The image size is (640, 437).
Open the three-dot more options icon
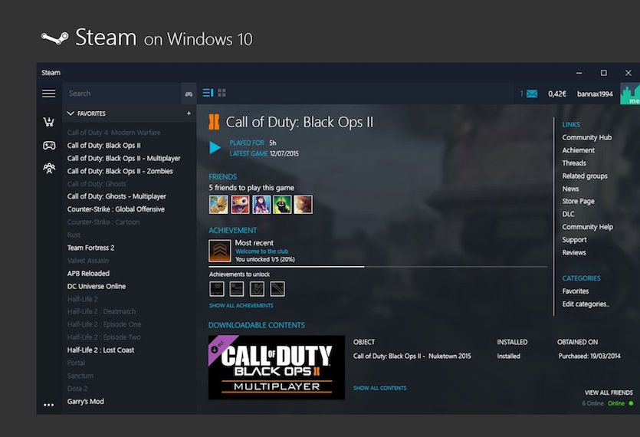[48, 405]
